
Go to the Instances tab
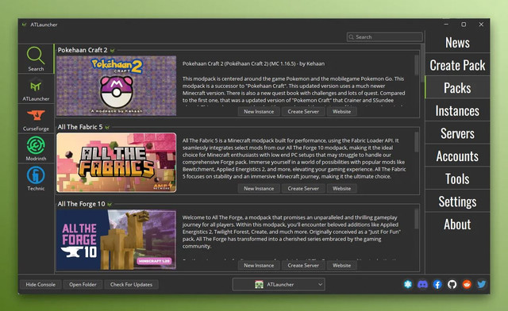pos(457,111)
